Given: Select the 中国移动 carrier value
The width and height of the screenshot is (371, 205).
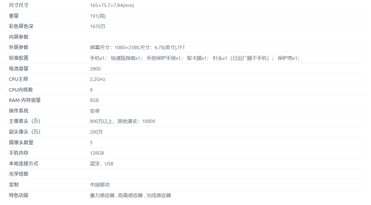Looking at the screenshot, I should tap(99, 185).
